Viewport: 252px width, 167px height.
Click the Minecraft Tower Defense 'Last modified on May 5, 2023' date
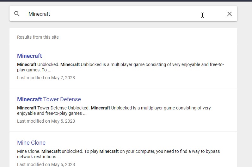(46, 121)
